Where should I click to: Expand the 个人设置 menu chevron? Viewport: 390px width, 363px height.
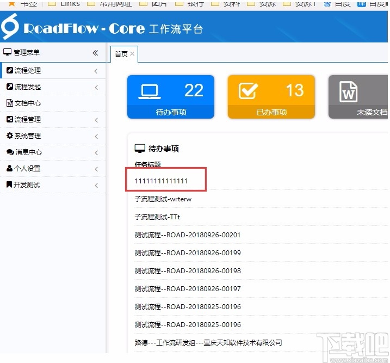(96, 169)
